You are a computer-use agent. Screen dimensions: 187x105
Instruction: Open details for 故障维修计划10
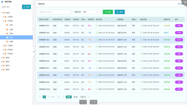(x=179, y=89)
